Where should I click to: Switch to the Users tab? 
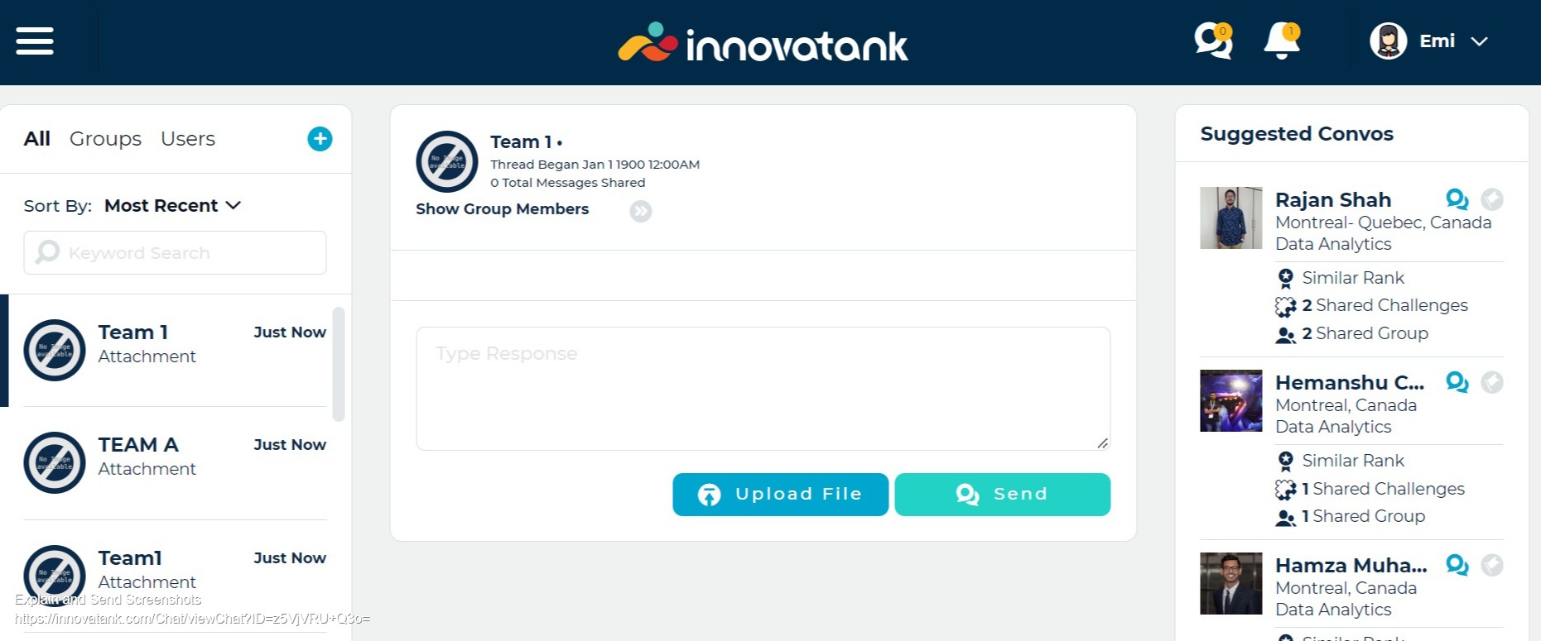[x=188, y=139]
